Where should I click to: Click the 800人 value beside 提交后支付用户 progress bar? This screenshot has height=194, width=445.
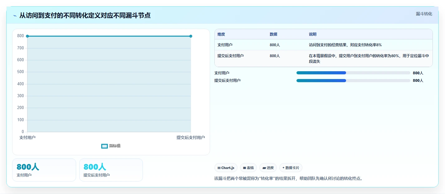click(x=418, y=81)
